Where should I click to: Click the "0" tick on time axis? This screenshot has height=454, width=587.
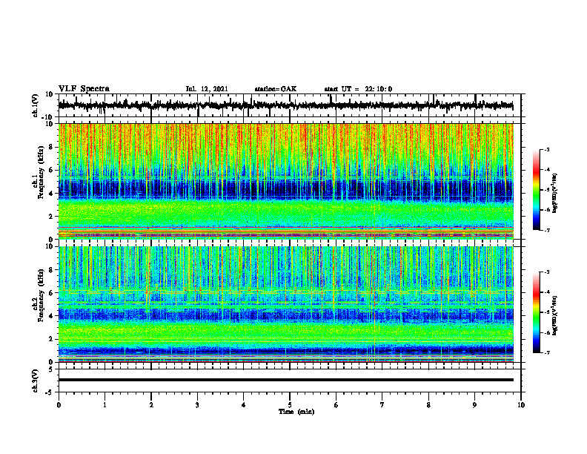[x=59, y=405]
